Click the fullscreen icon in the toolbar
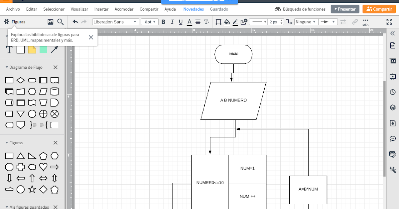The image size is (399, 209). pyautogui.click(x=389, y=22)
